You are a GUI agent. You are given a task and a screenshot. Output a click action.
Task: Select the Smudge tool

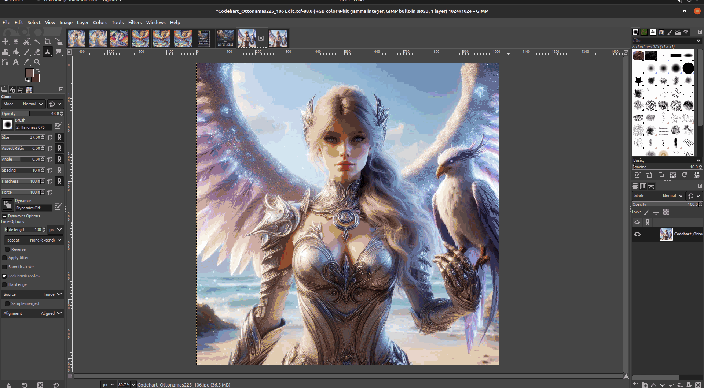[58, 52]
